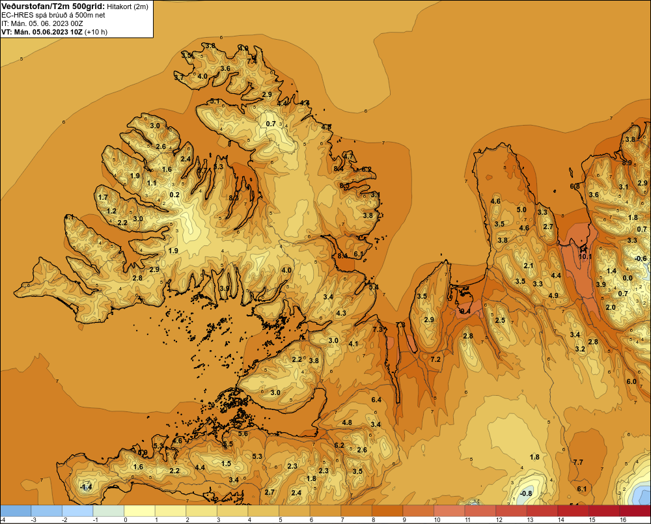Image resolution: width=651 pixels, height=524 pixels.
Task: Click the 1.4 temperature value
Action: coord(611,271)
